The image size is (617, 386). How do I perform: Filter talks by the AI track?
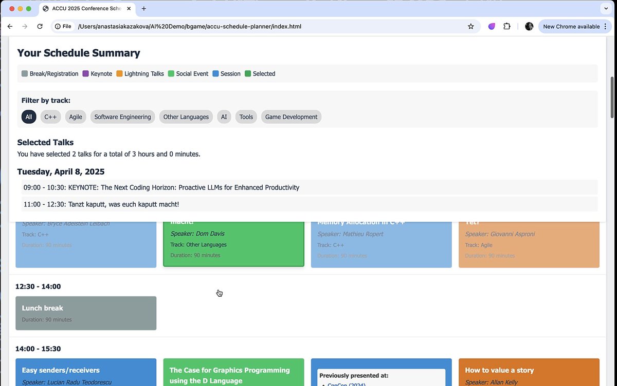(224, 117)
